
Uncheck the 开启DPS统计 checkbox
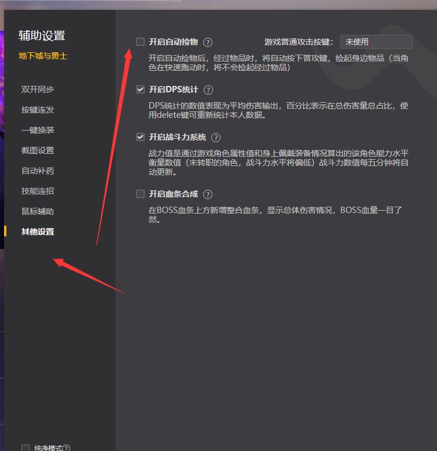click(140, 89)
